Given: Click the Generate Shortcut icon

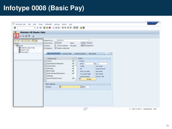Looking at the screenshot, I should pyautogui.click(x=77, y=28).
